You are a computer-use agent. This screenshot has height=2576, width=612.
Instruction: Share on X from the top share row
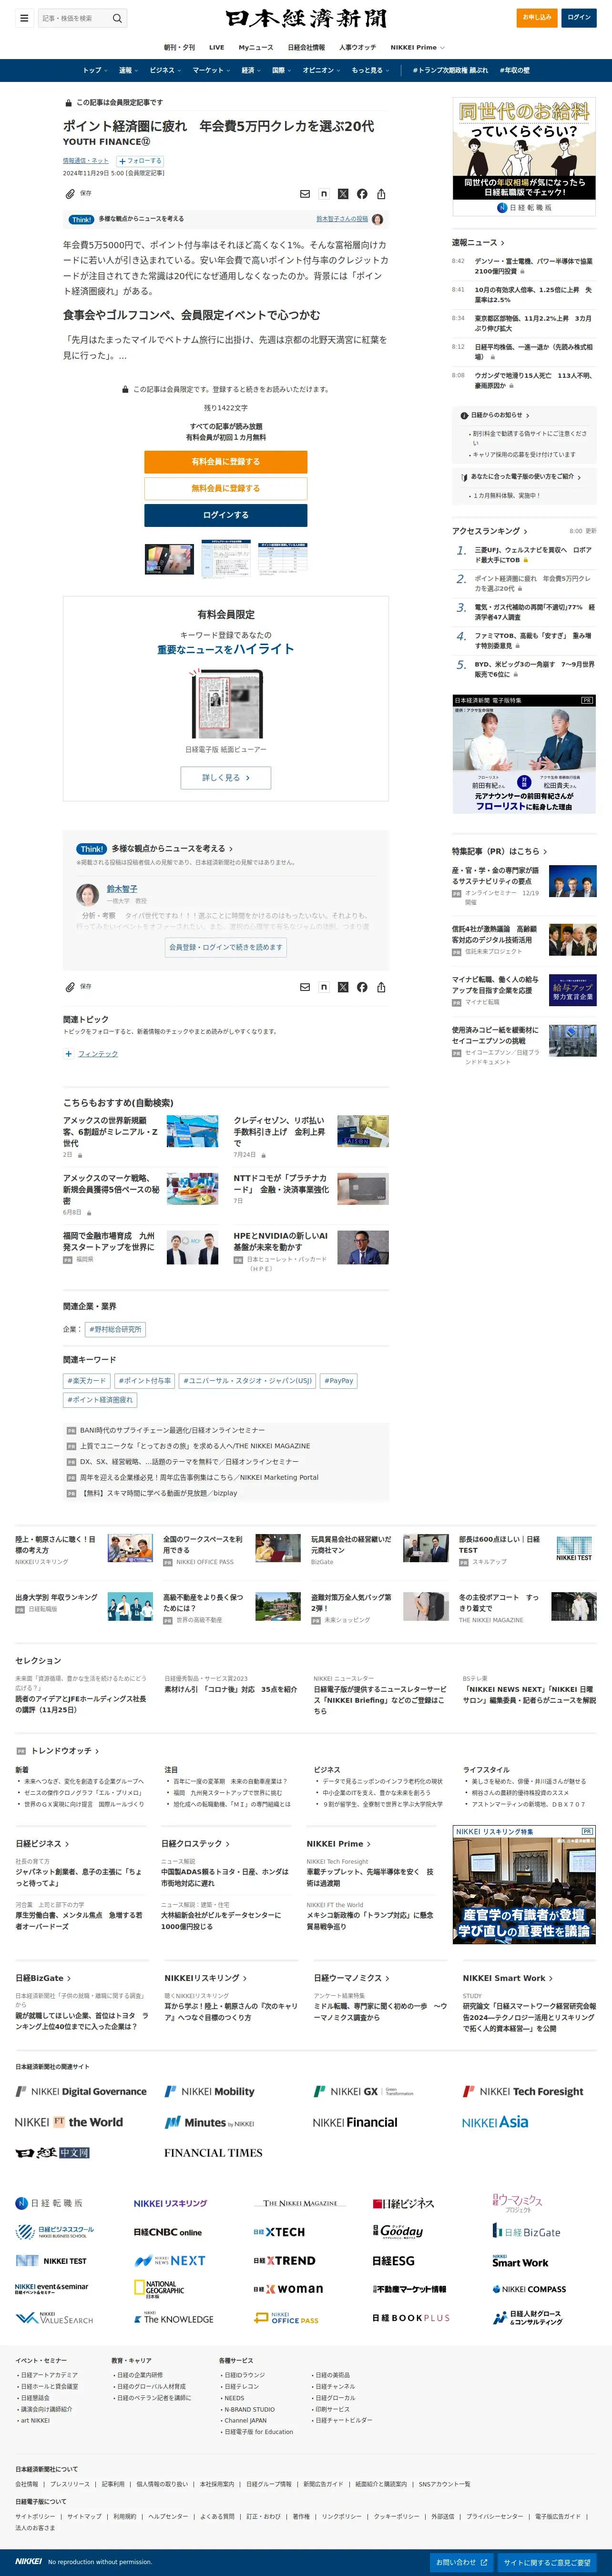click(343, 194)
